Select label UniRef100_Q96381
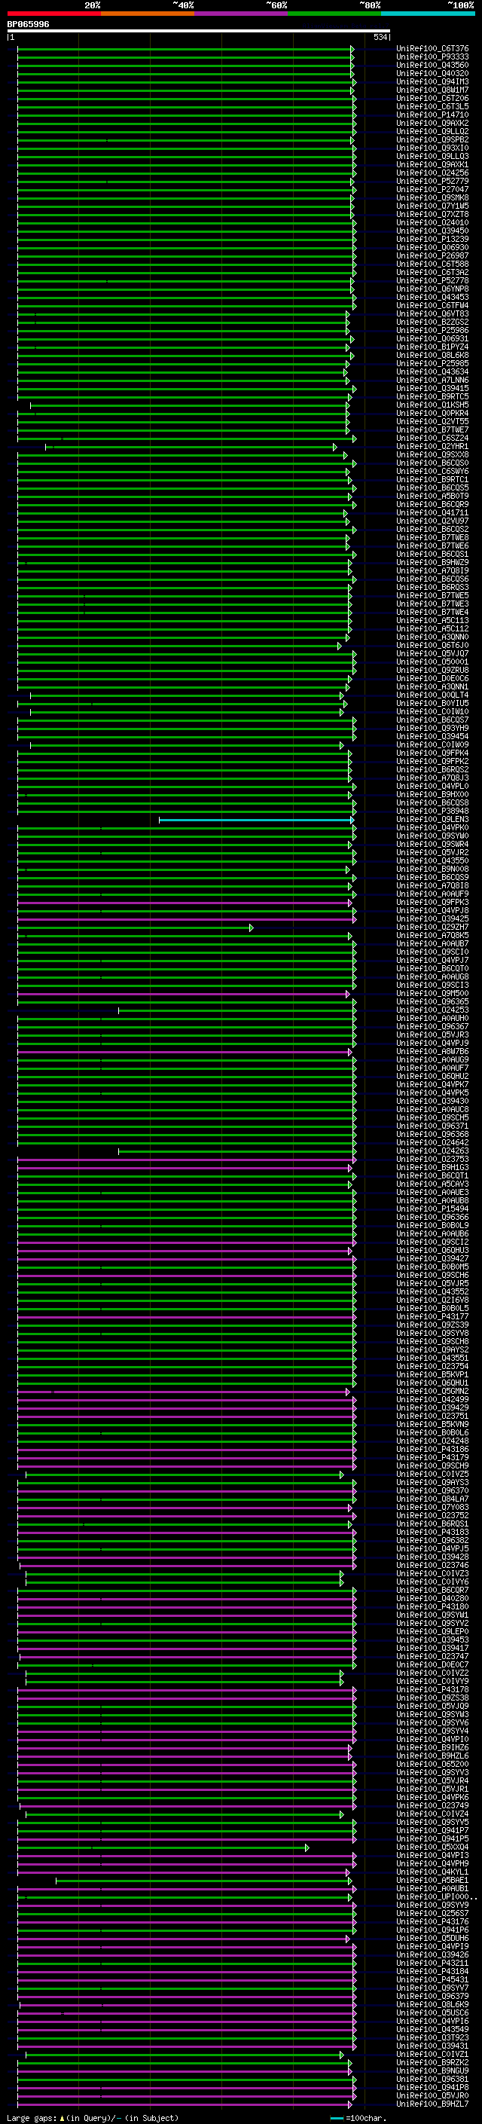Image resolution: width=482 pixels, height=2124 pixels. (432, 2080)
